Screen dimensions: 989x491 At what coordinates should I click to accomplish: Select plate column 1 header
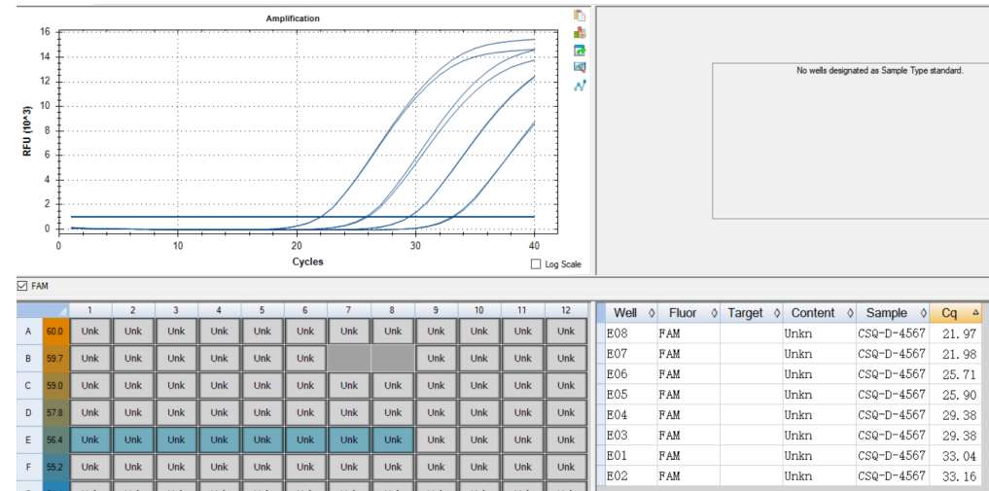pyautogui.click(x=90, y=310)
